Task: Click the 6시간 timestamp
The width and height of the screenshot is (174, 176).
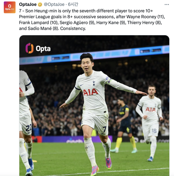Action: point(73,4)
